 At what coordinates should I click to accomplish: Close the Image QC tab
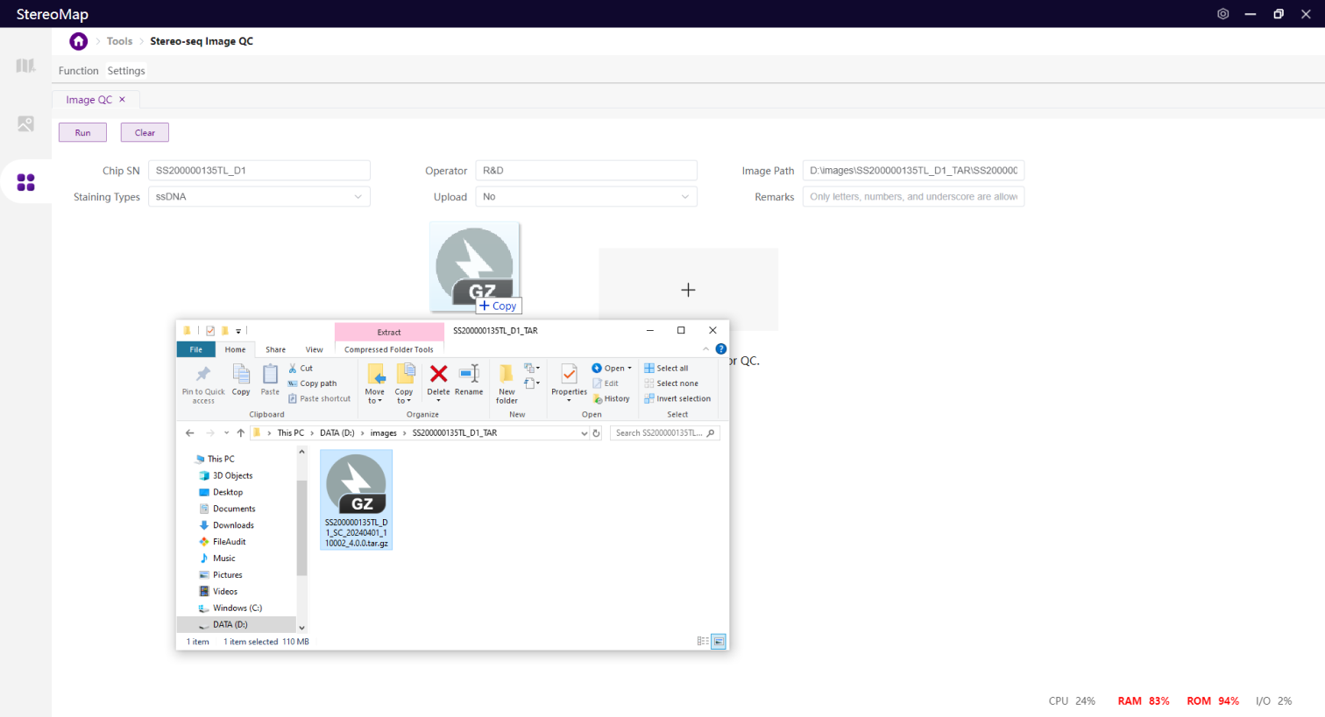tap(122, 100)
